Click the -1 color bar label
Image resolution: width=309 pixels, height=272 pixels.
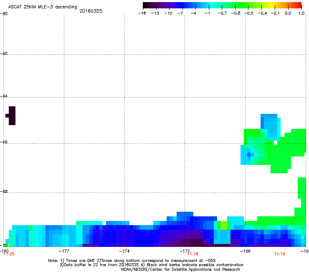[x=207, y=13]
